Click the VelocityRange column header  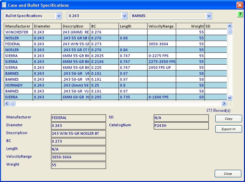pos(161,26)
